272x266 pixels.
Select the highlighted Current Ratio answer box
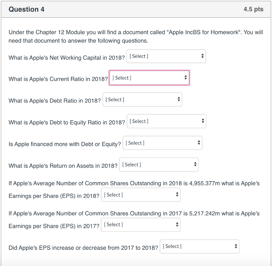click(149, 77)
